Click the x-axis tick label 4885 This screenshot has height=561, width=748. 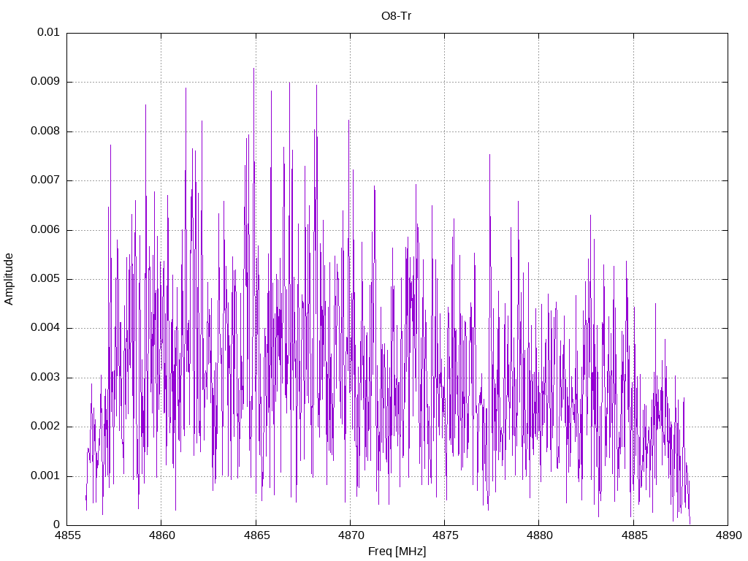click(x=634, y=535)
